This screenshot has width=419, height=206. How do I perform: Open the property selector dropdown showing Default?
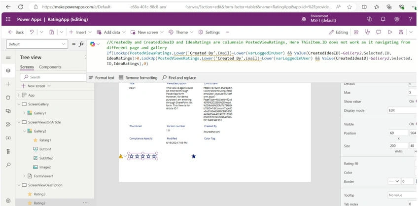37,44
